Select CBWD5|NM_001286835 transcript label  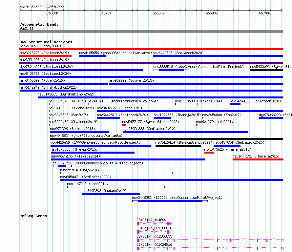pos(154,236)
